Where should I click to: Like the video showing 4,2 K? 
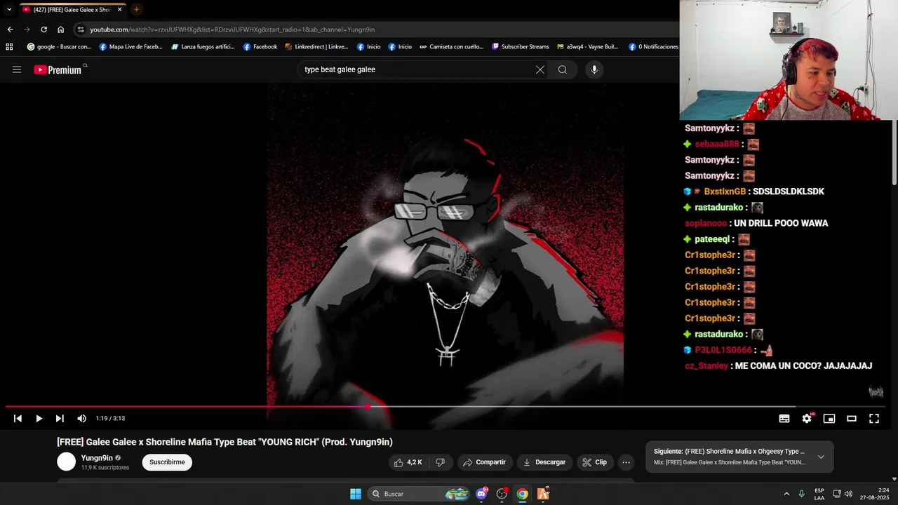point(408,462)
